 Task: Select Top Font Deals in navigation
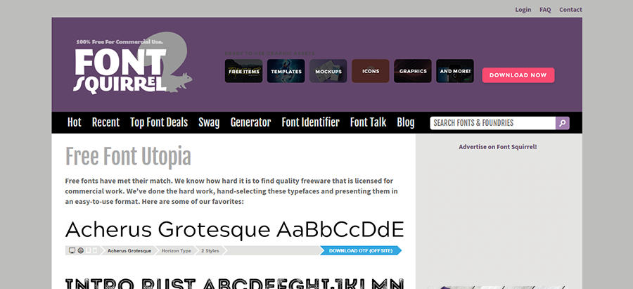pos(159,122)
